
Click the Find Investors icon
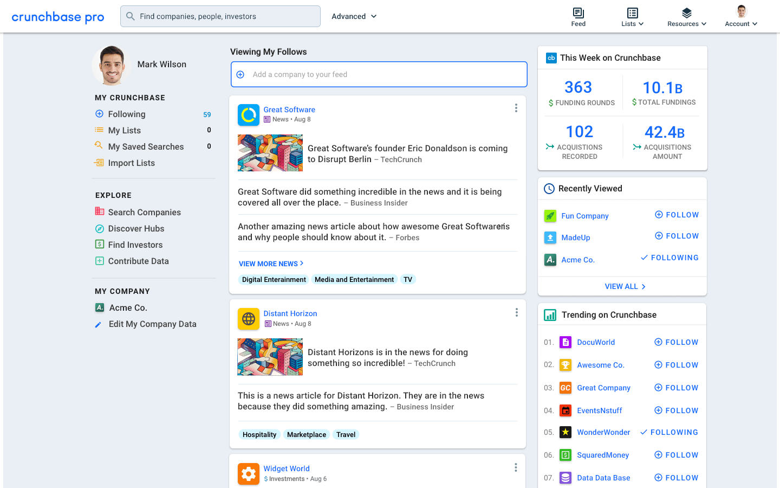coord(99,245)
